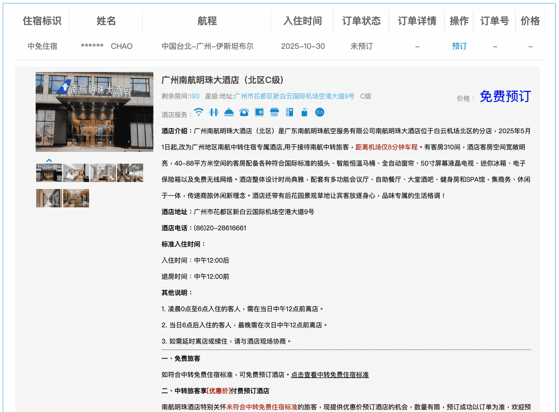This screenshot has width=559, height=412.
Task: Click the C级 star rating label
Action: tap(366, 96)
